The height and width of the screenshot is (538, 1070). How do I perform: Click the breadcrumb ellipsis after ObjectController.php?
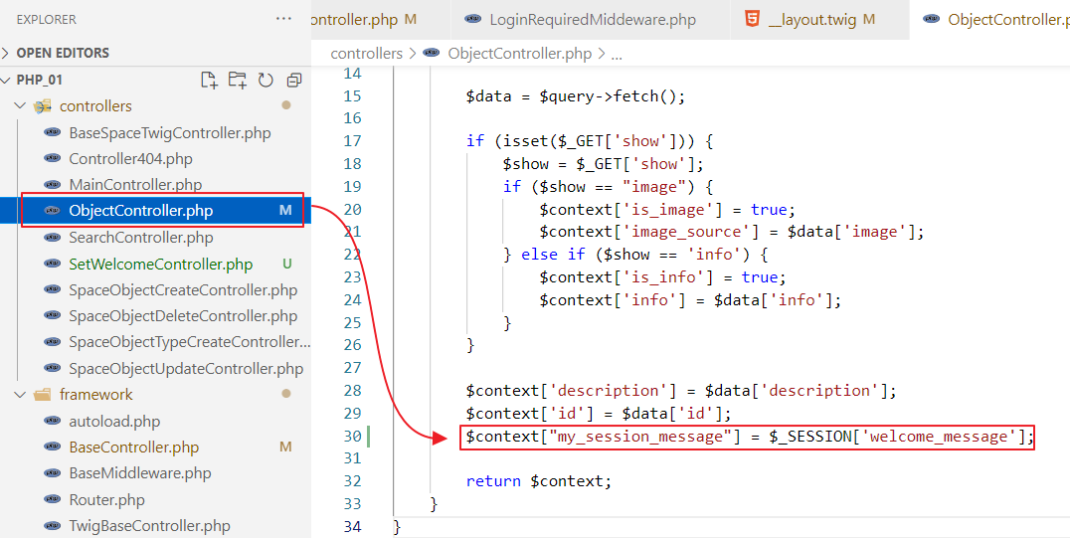[617, 54]
